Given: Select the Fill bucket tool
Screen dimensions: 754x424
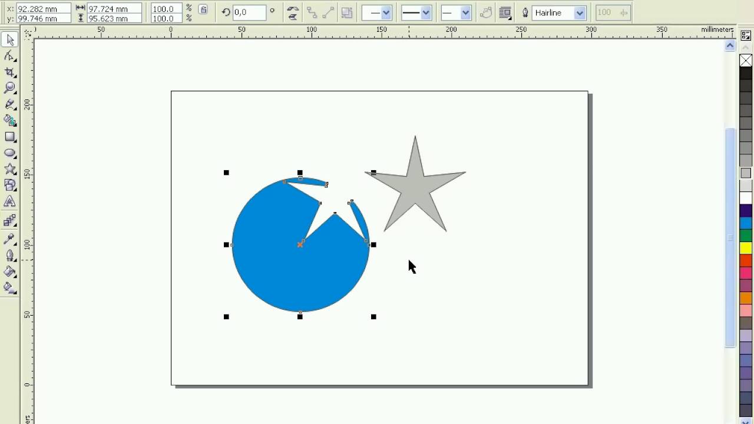Looking at the screenshot, I should click(x=10, y=271).
